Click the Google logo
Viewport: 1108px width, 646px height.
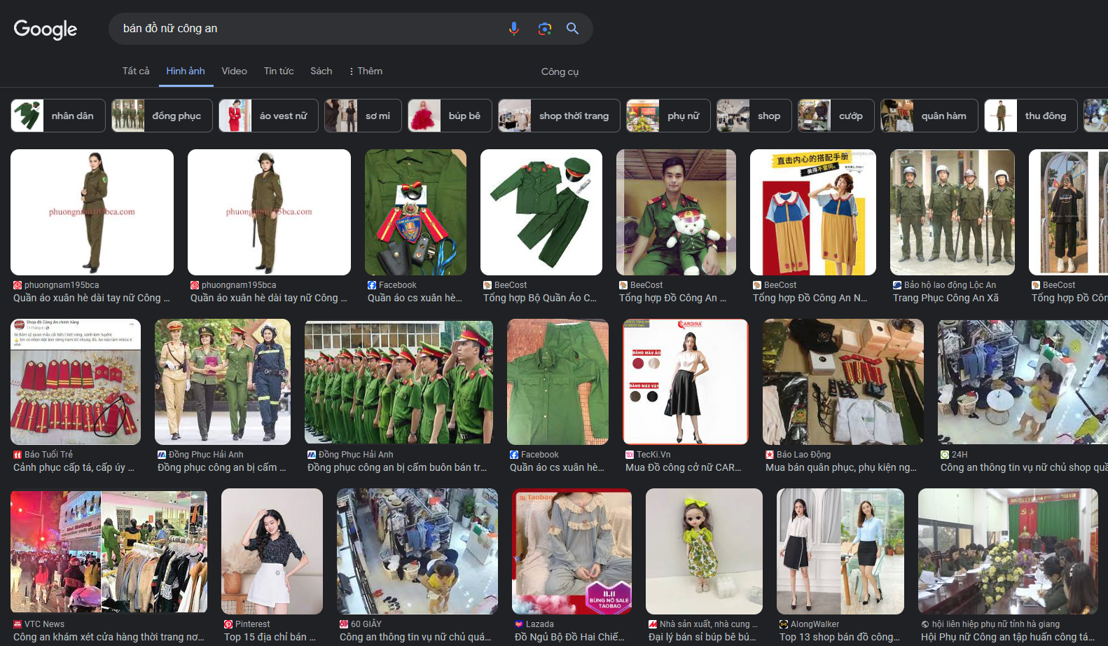(46, 29)
